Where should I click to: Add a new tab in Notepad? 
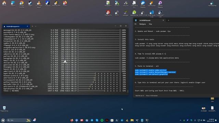point(168,20)
